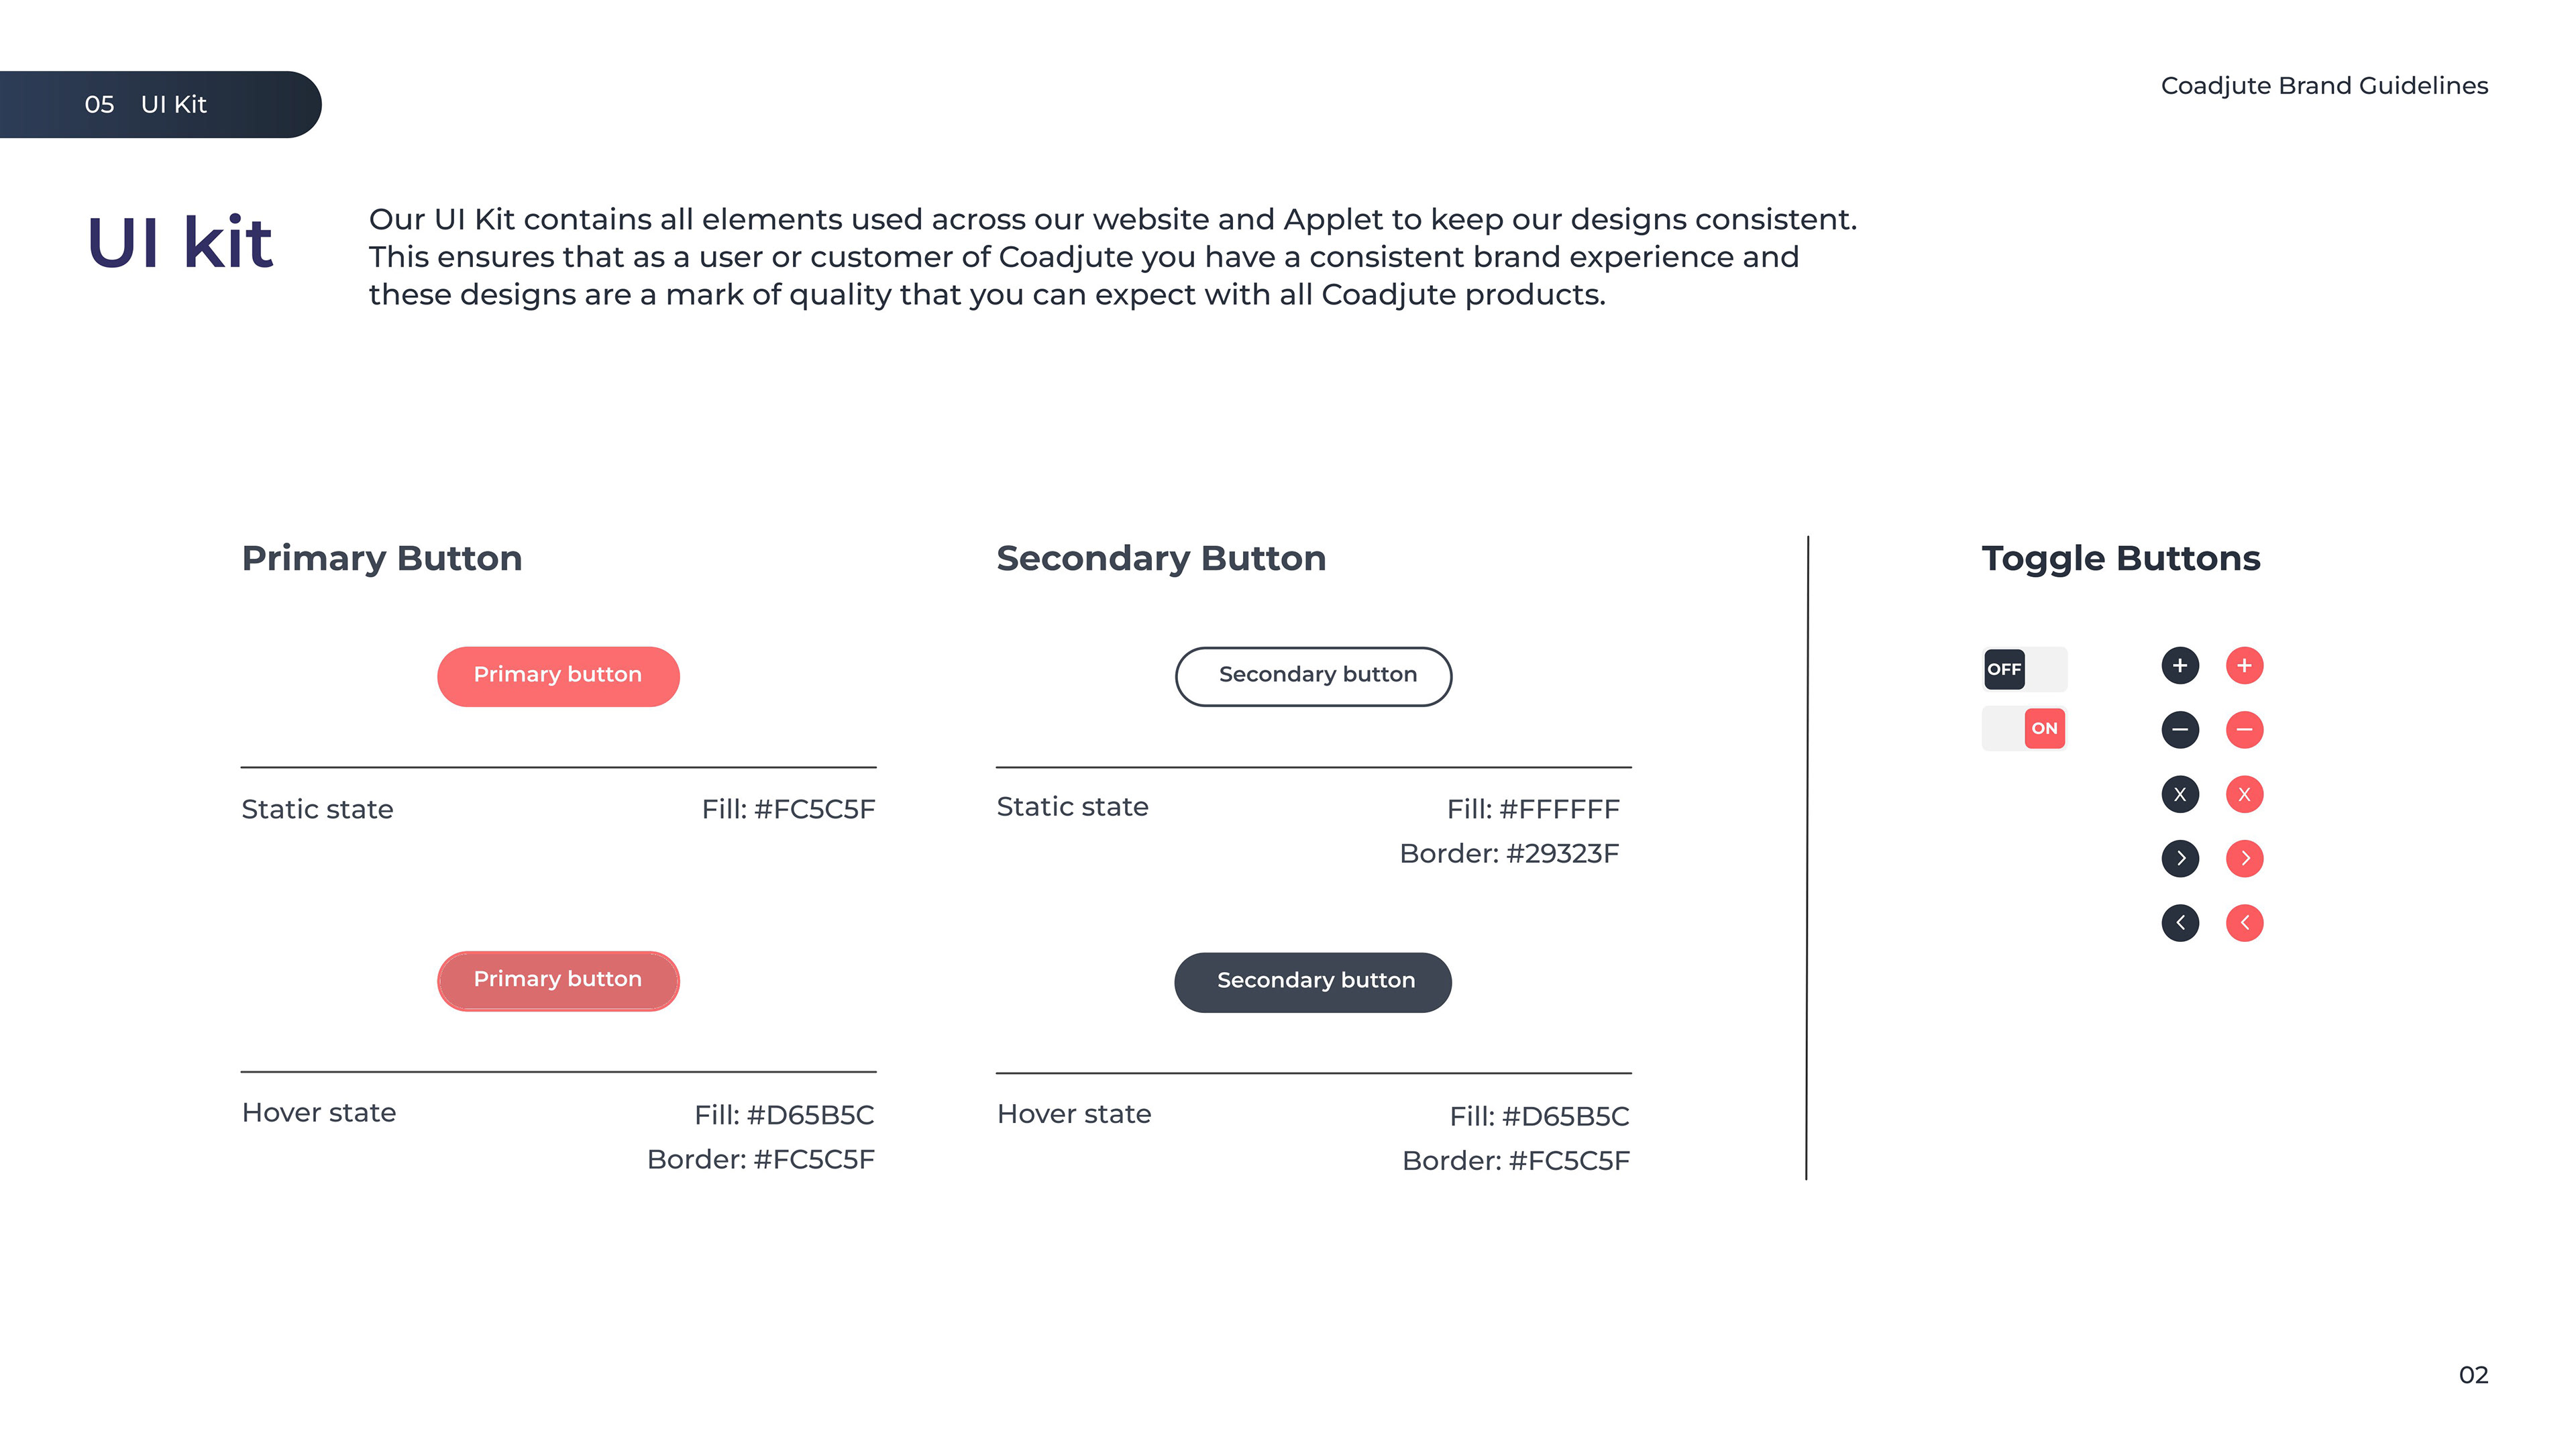Select the red left chevron circle
2576x1449 pixels.
pos(2244,923)
